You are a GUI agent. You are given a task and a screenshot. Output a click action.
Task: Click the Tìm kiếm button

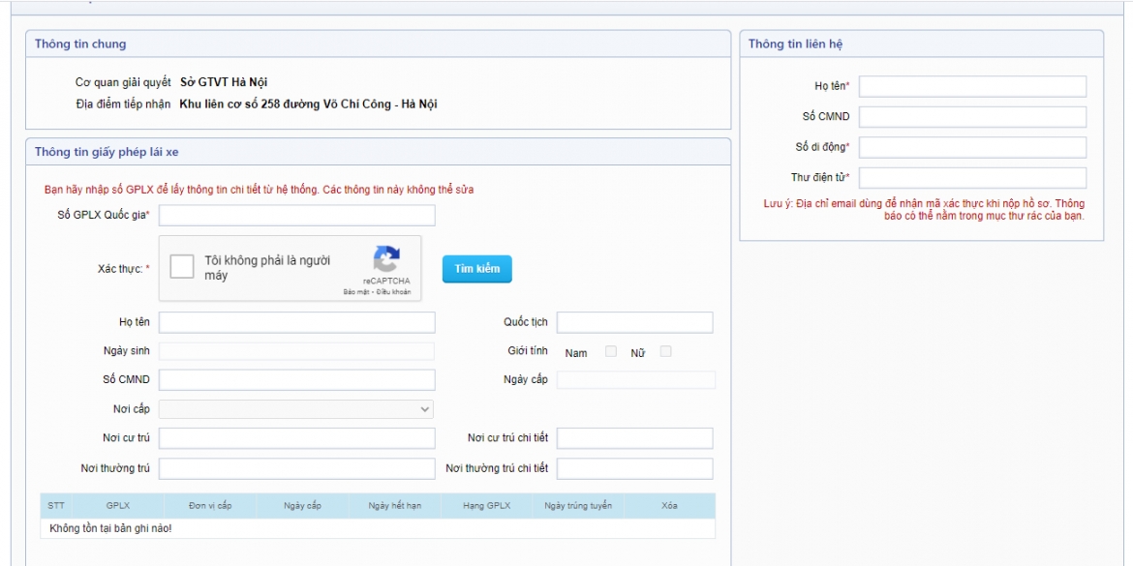point(476,269)
